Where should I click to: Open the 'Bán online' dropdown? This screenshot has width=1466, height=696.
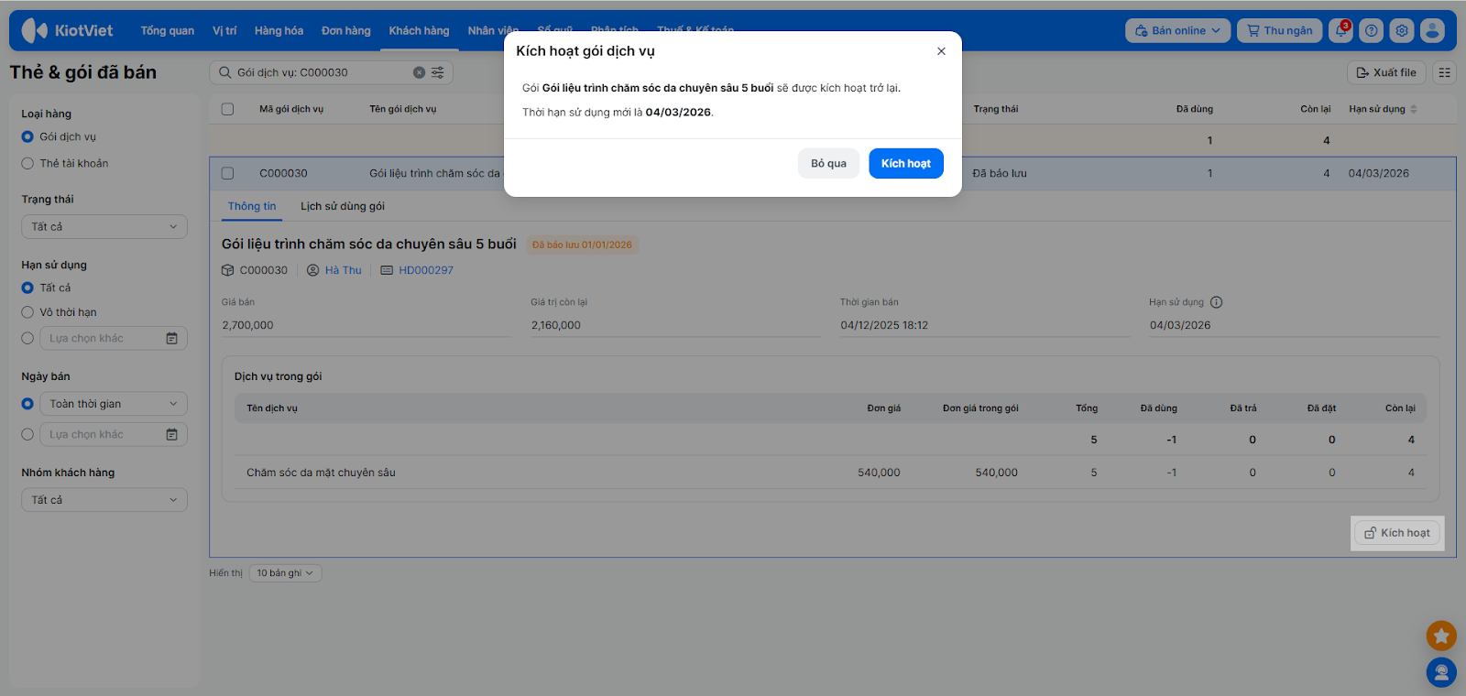[x=1177, y=30]
